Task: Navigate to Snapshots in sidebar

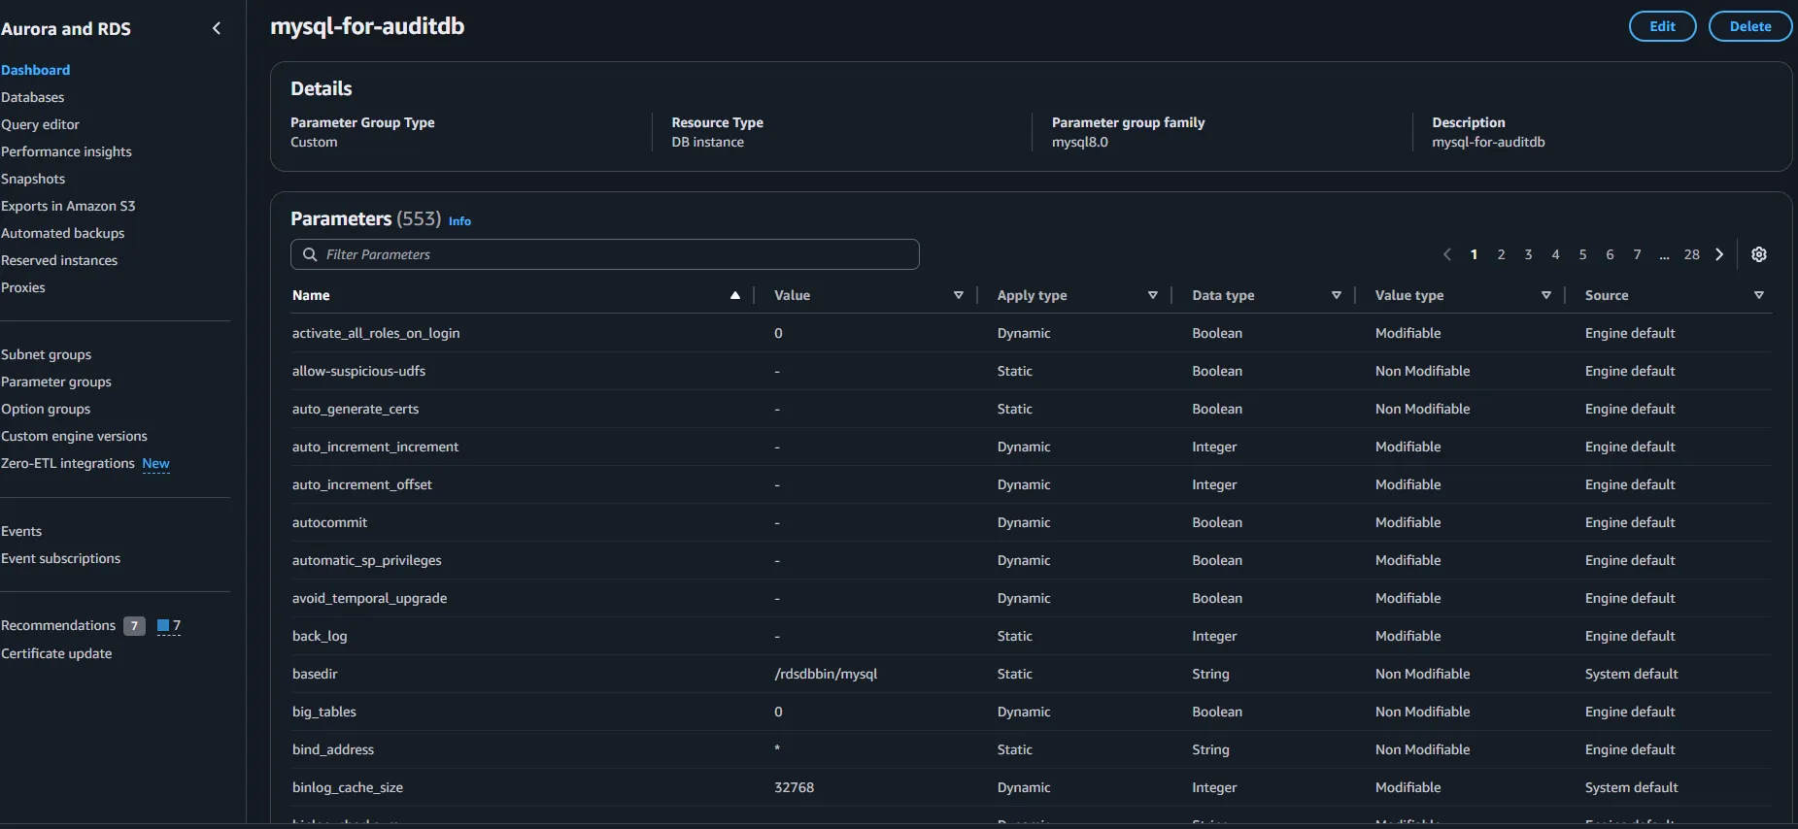Action: click(x=33, y=179)
